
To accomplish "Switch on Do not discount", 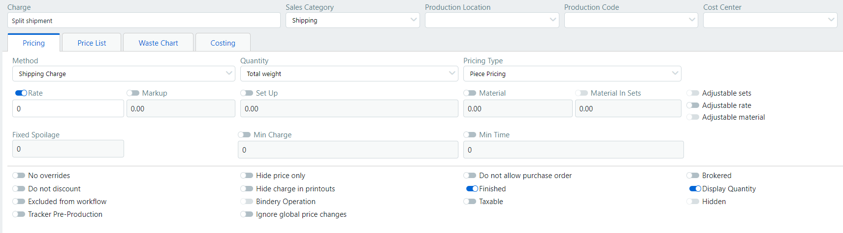I will pyautogui.click(x=19, y=189).
